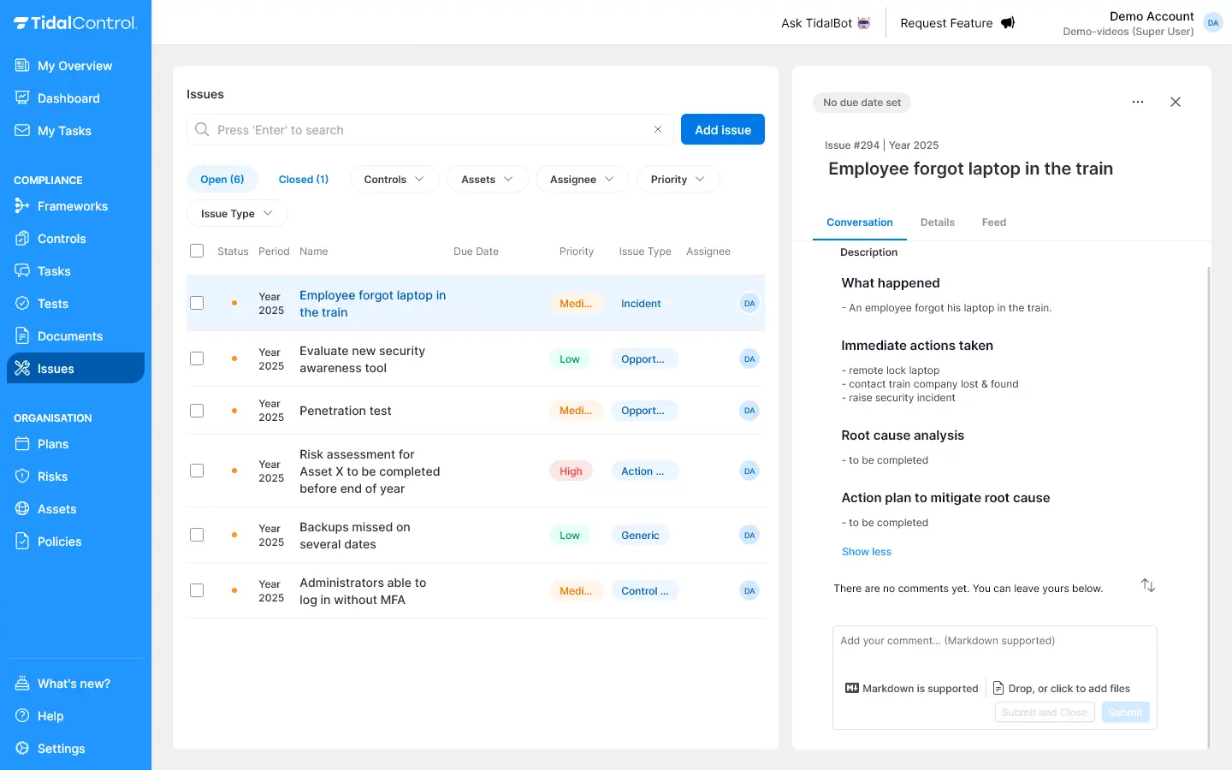Click the Request Feature megaphone icon
Screen dimensions: 1232x770
coord(1008,23)
